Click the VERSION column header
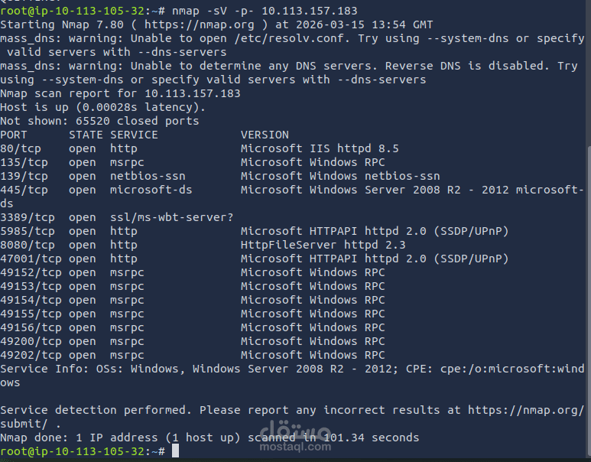Image resolution: width=591 pixels, height=462 pixels. (x=265, y=135)
